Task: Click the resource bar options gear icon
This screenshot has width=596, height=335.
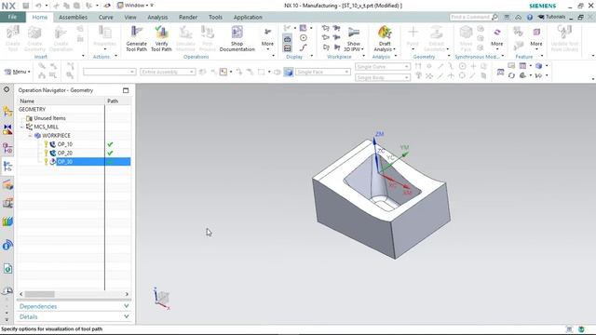Action: click(7, 89)
